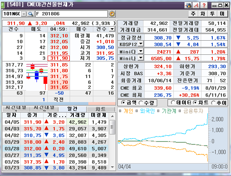Select bid price 311.65
This screenshot has width=231, height=176.
59,87
